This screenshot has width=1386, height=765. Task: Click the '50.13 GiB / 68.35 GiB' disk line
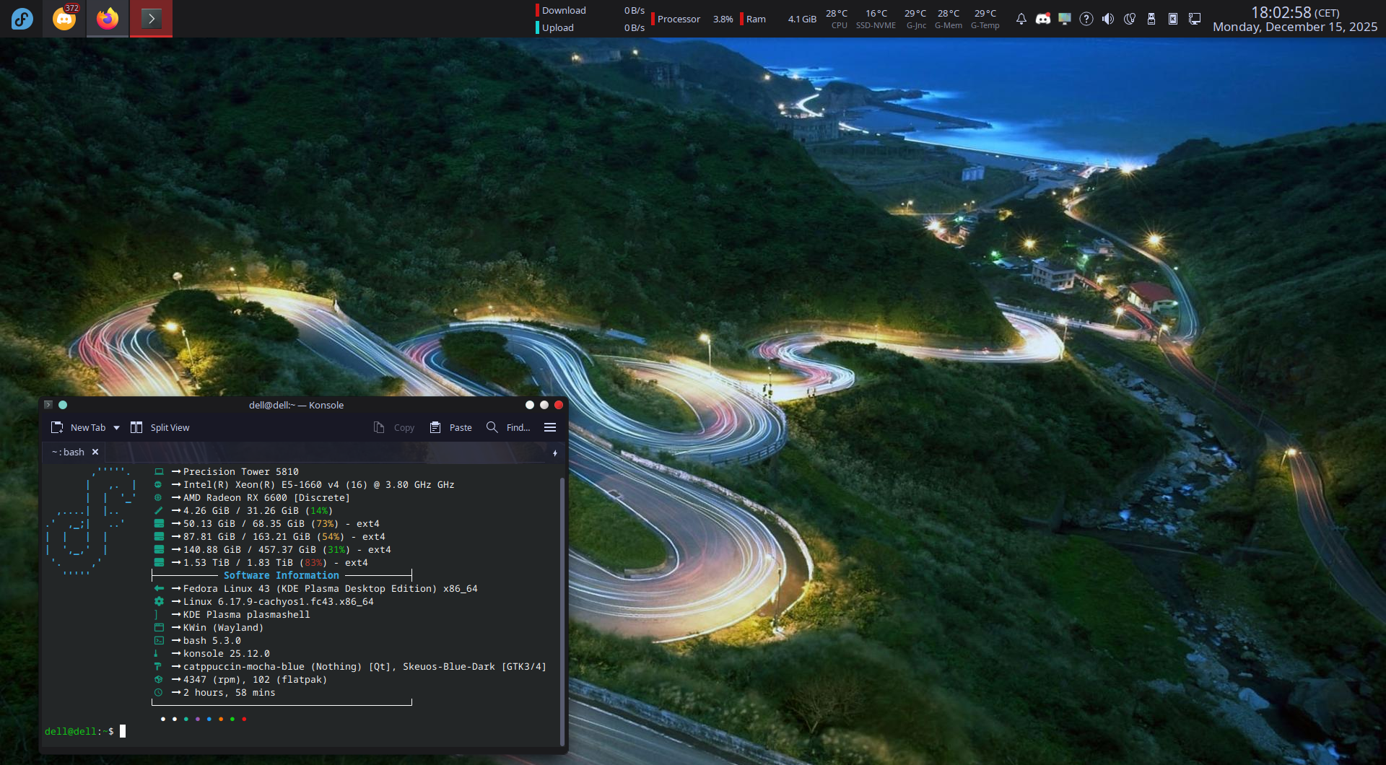click(x=282, y=523)
